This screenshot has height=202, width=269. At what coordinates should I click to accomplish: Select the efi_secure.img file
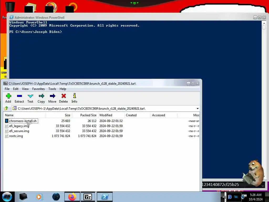(x=19, y=131)
